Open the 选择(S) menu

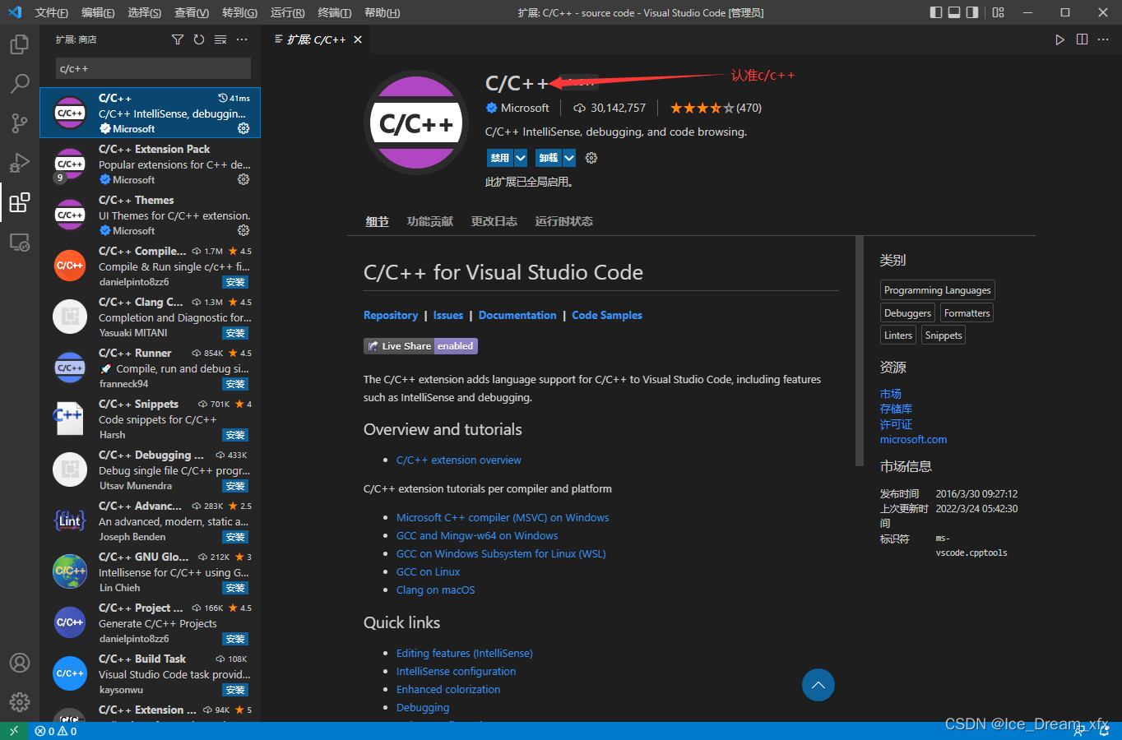pyautogui.click(x=145, y=12)
